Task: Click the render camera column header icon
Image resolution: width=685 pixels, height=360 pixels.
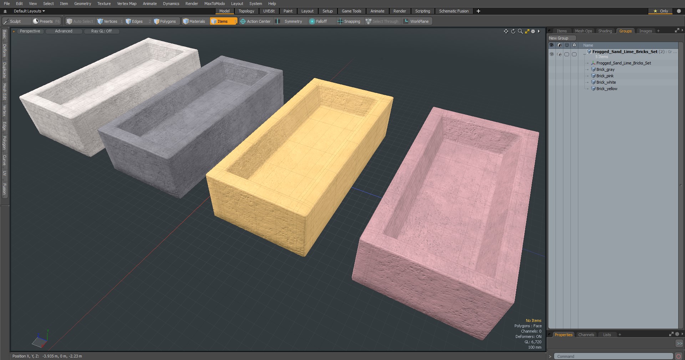Action: tap(559, 45)
